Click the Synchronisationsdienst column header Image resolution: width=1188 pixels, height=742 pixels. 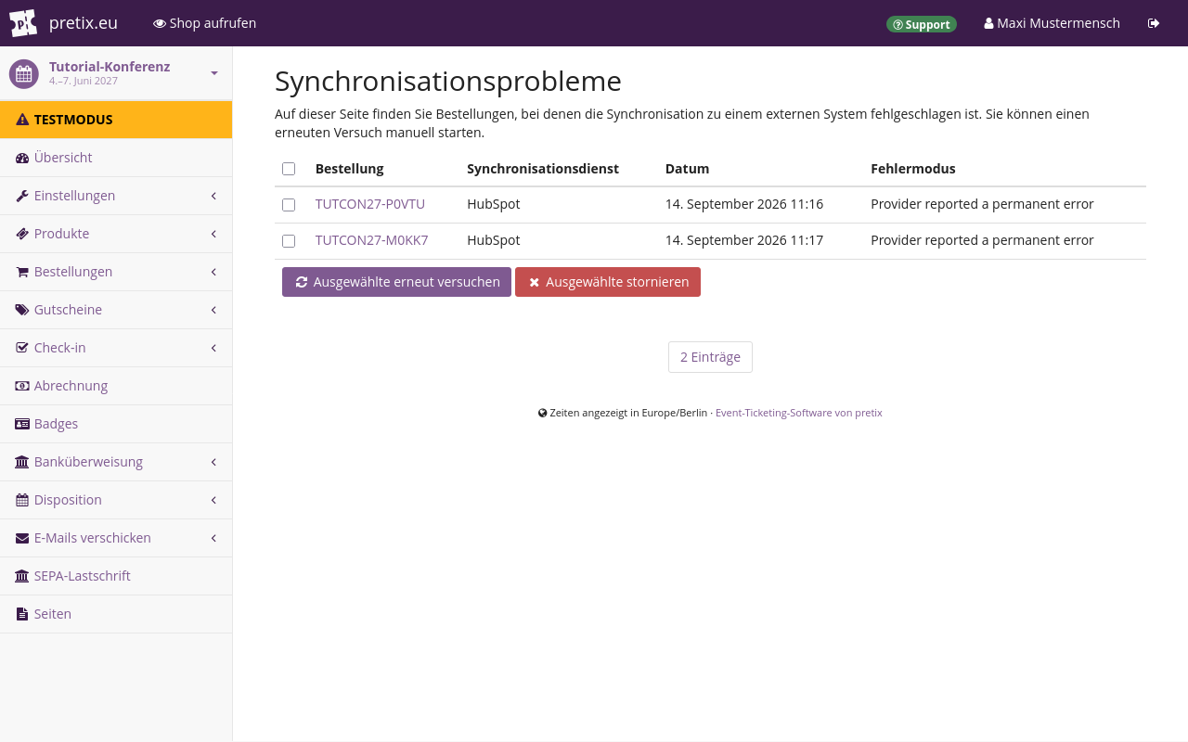click(x=543, y=169)
